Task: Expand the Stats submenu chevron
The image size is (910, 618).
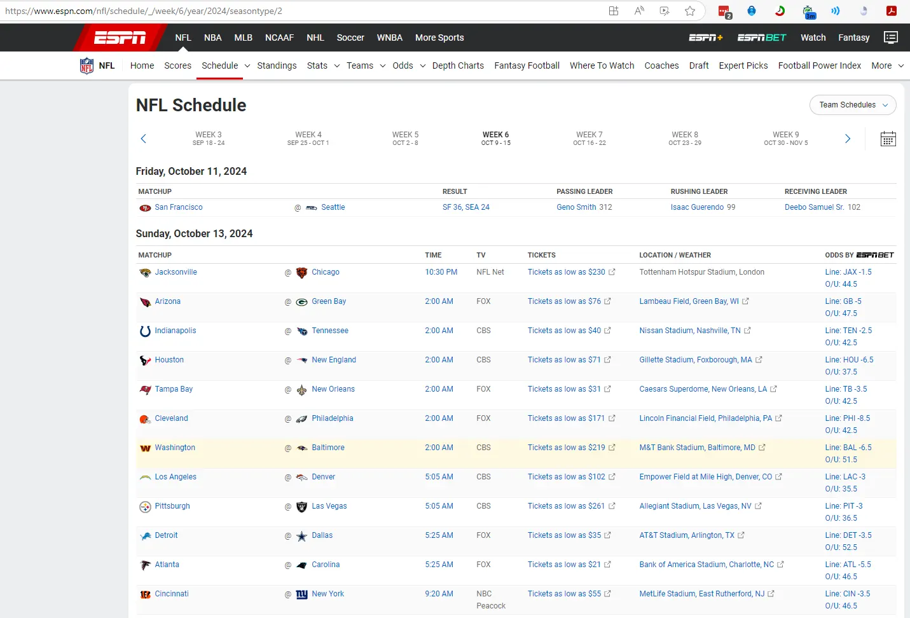Action: click(x=336, y=65)
